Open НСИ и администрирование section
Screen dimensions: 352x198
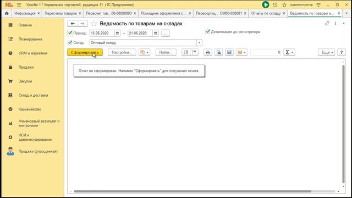pyautogui.click(x=35, y=137)
